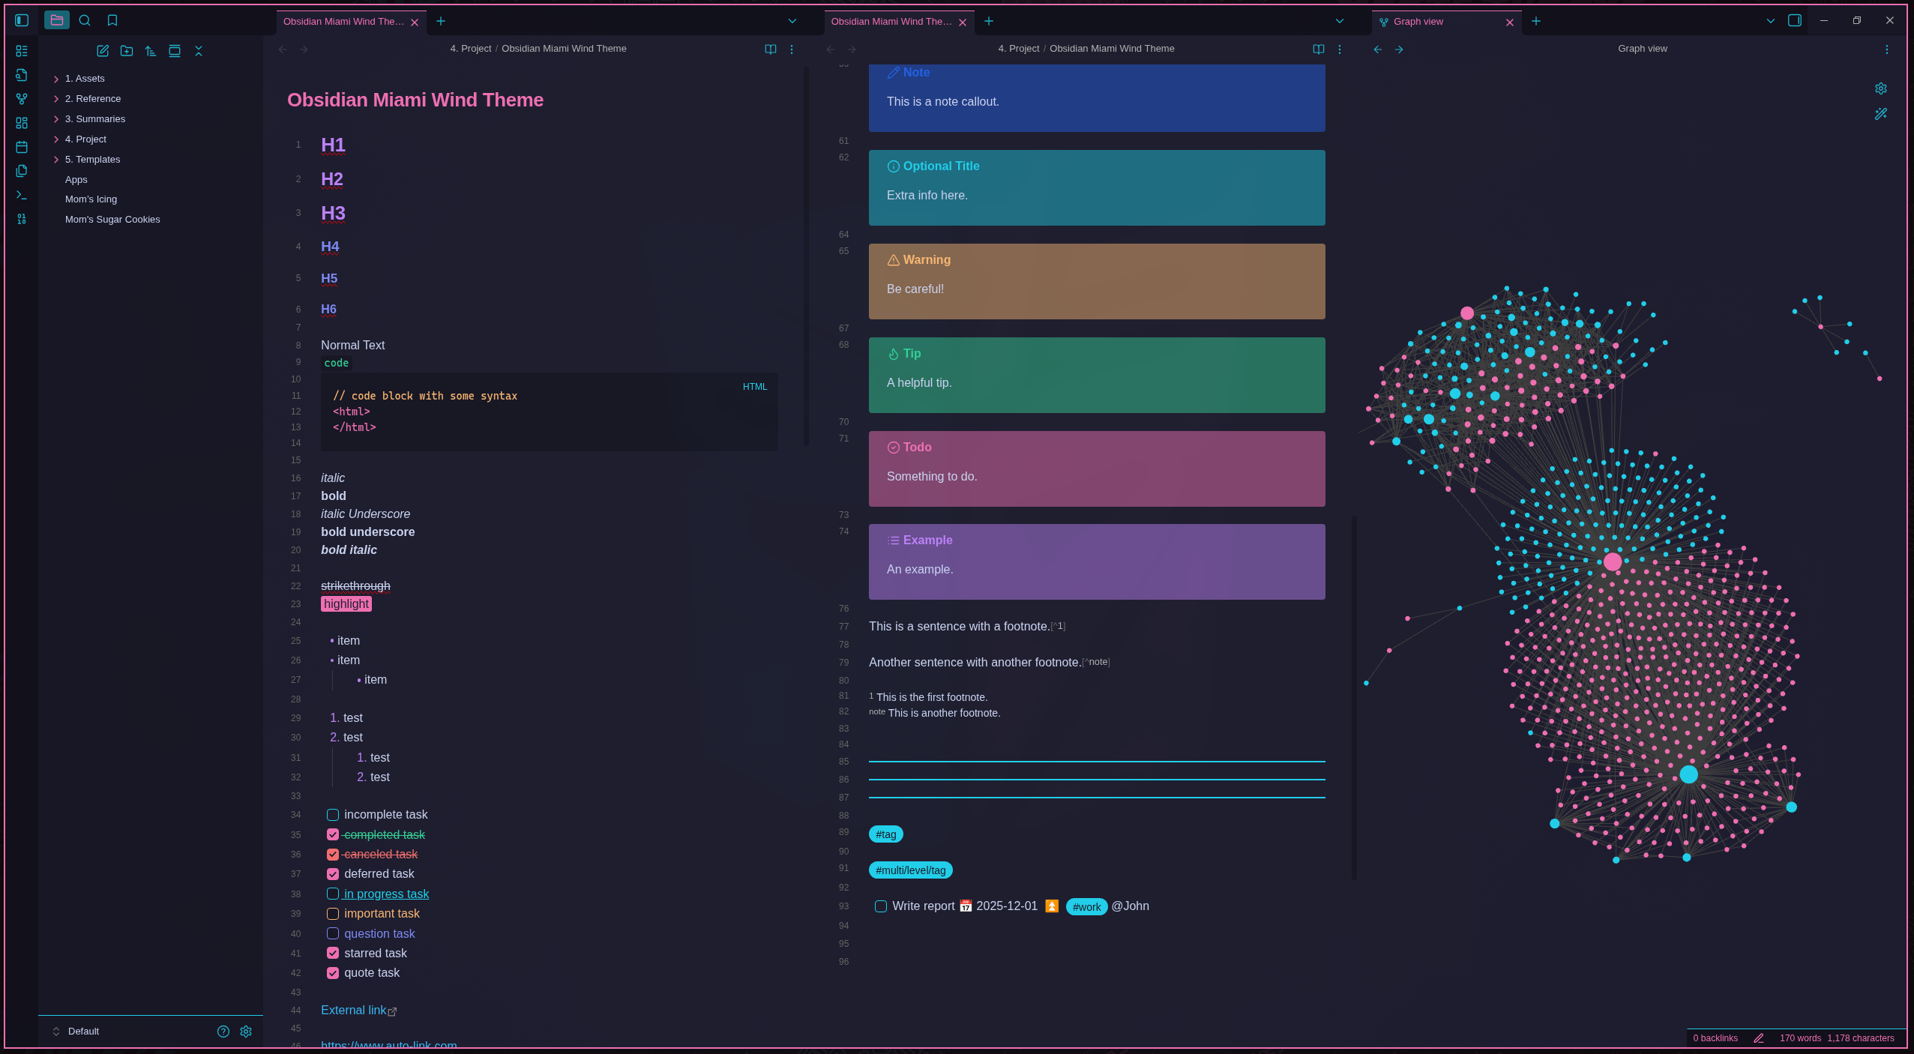Screen dimensions: 1914x1054
Task: Click the graph animation wand icon
Action: (1881, 114)
